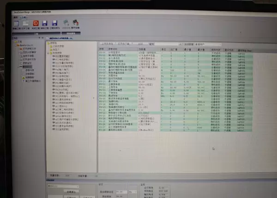Click the Save Project floppy disk icon
The height and width of the screenshot is (198, 277).
[x=45, y=24]
